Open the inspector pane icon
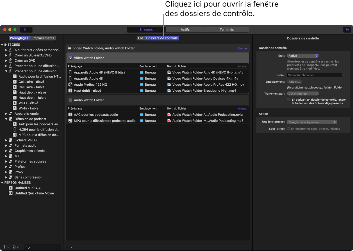The height and width of the screenshot is (251, 353). 347,29
